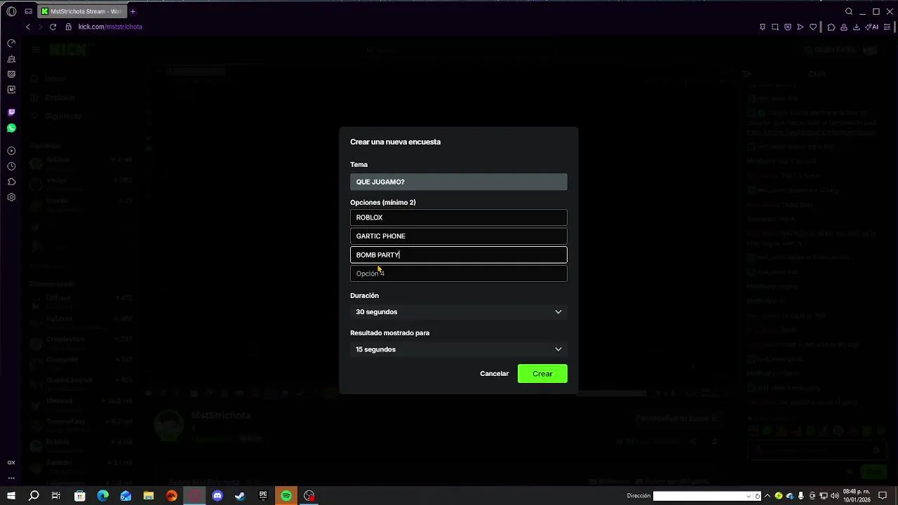Image resolution: width=898 pixels, height=505 pixels.
Task: Open the taskbar clock showing 08:48 p. m.
Action: click(x=857, y=496)
